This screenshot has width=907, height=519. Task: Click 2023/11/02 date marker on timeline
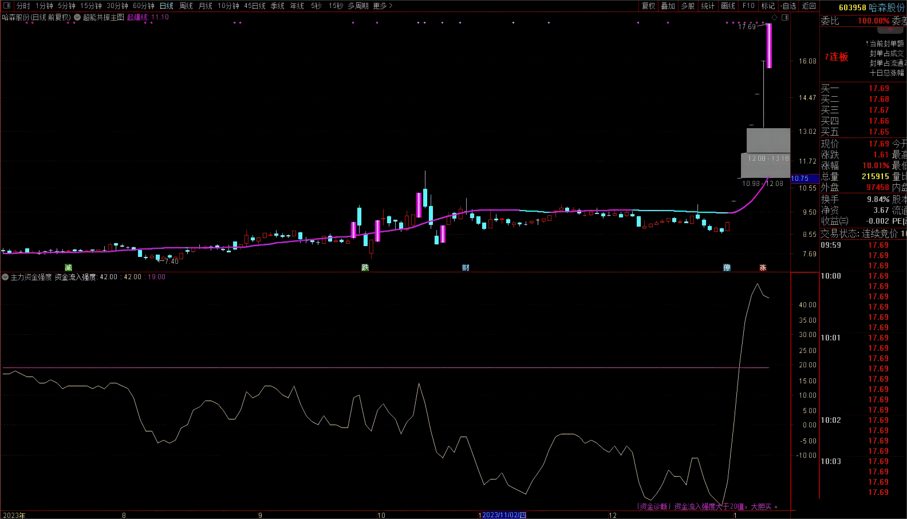pos(503,515)
